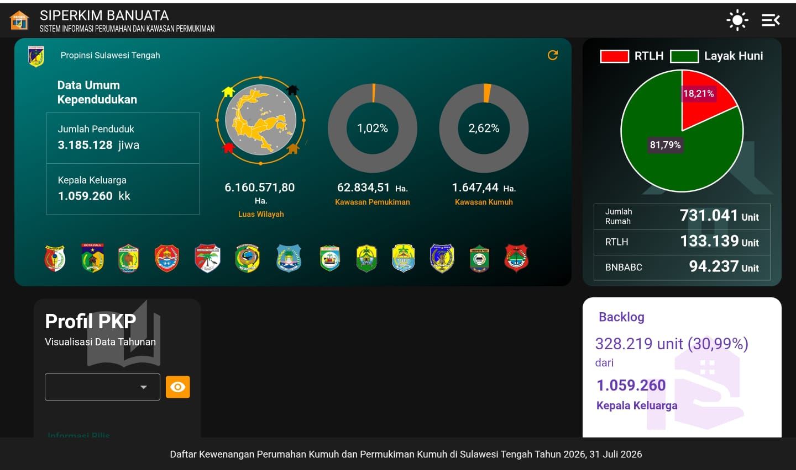This screenshot has height=470, width=796.
Task: Click the SIPERKIM BANUATA house logo
Action: pyautogui.click(x=19, y=20)
